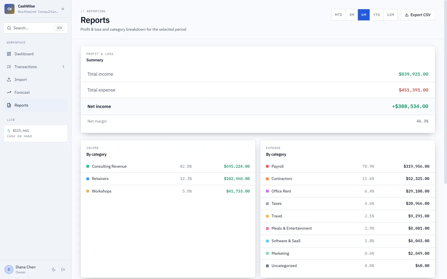Click the Diana Chen user name
Screen dimensions: 447x279
[25, 267]
